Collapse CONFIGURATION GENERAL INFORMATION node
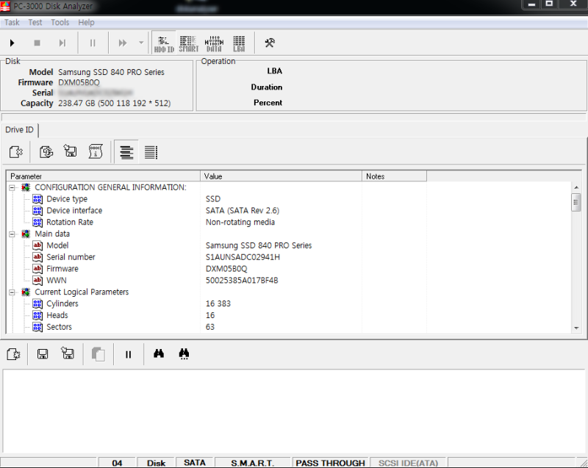This screenshot has width=588, height=468. pos(12,188)
